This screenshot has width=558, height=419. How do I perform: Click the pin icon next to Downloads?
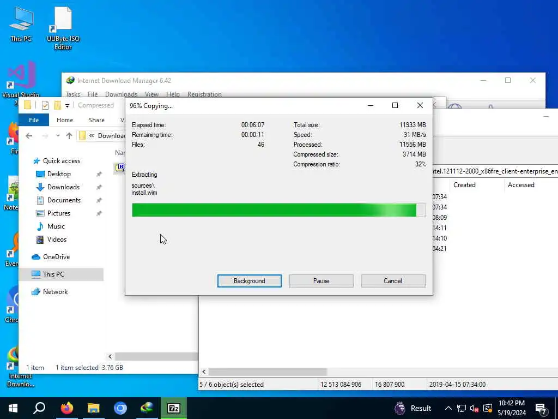[99, 188]
